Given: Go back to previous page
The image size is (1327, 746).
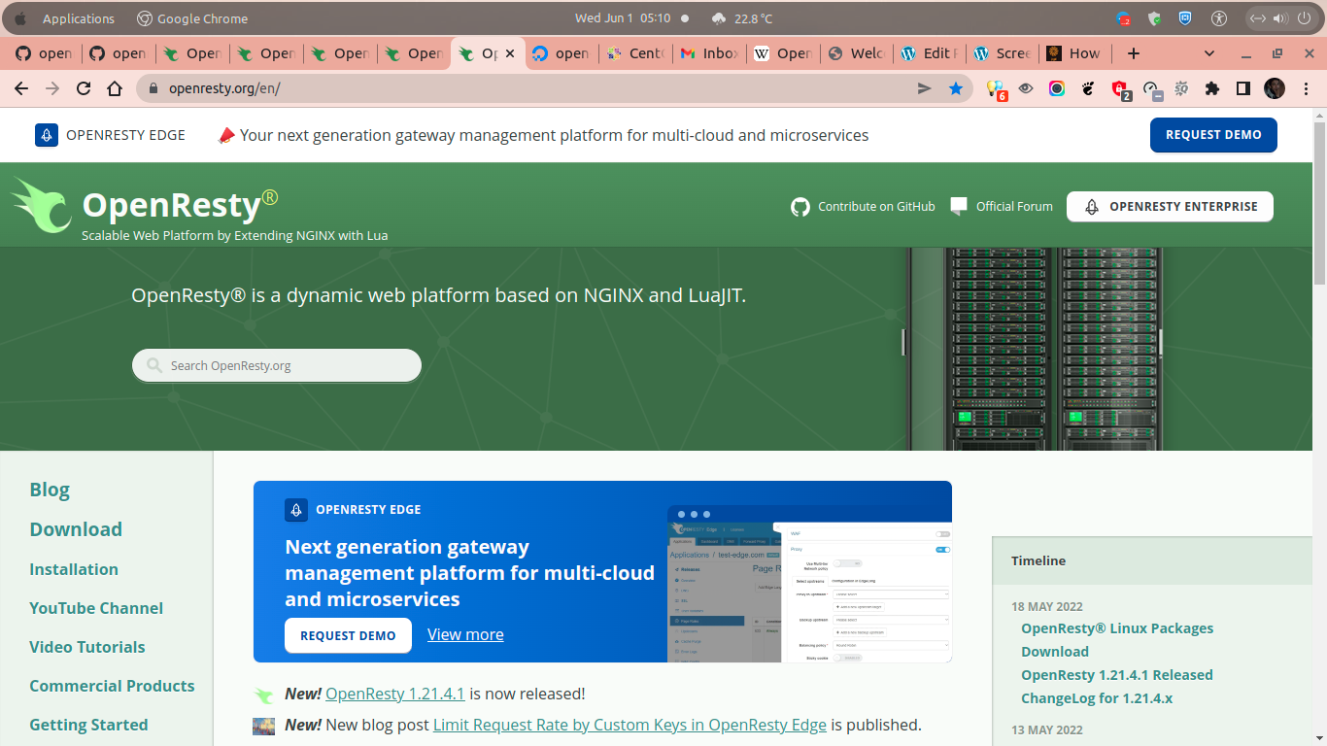Looking at the screenshot, I should [x=21, y=88].
